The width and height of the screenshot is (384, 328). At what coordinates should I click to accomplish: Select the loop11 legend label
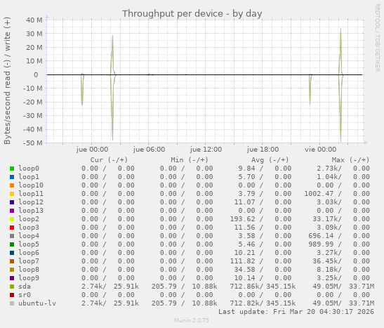31,194
